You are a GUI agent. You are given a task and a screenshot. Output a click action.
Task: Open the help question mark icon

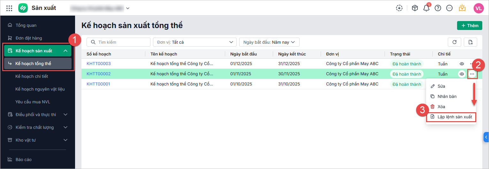[x=438, y=8]
